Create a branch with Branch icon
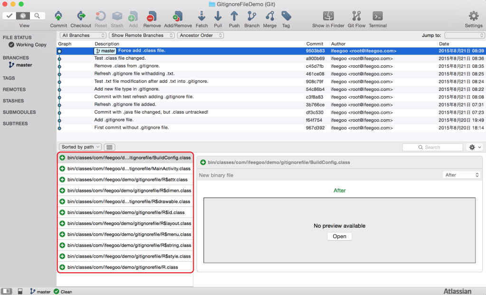 252,16
